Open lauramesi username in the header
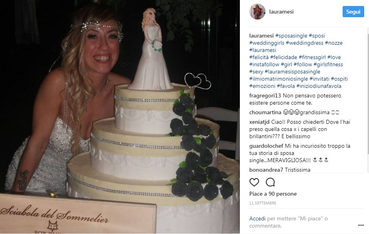Screen dimensions: 369x234 click(x=281, y=12)
